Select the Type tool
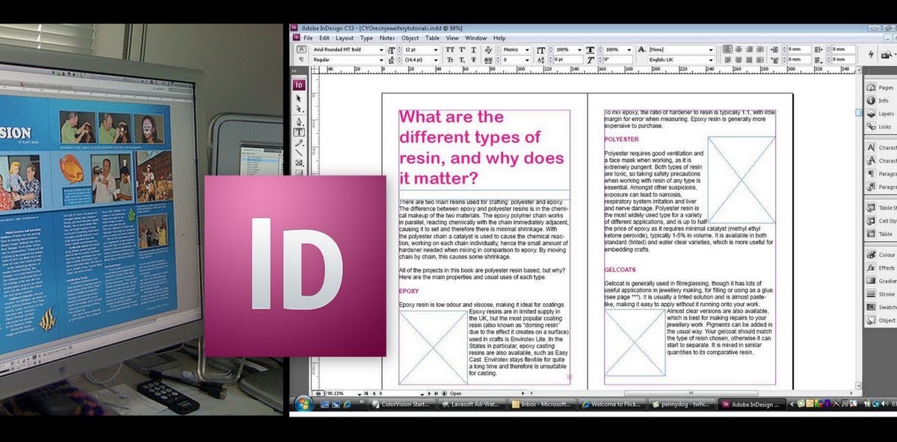The width and height of the screenshot is (897, 442). (299, 131)
